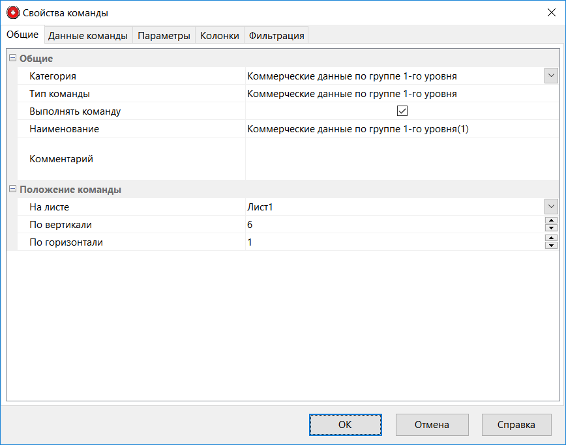Open the На листе dropdown arrow
566x445 pixels.
click(551, 207)
